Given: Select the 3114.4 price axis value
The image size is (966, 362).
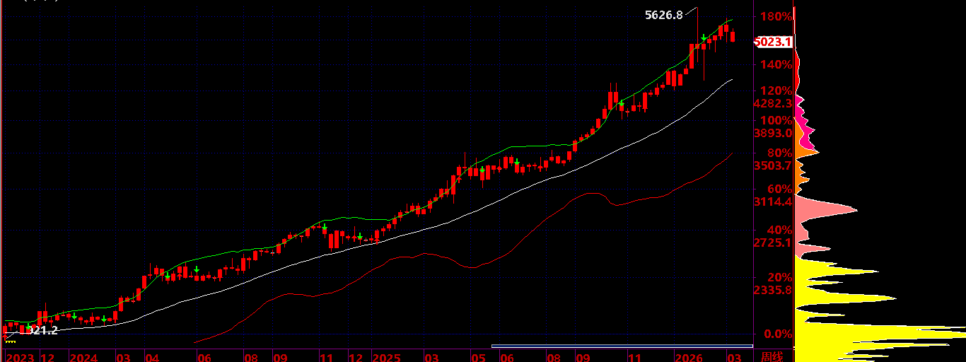Looking at the screenshot, I should 772,202.
